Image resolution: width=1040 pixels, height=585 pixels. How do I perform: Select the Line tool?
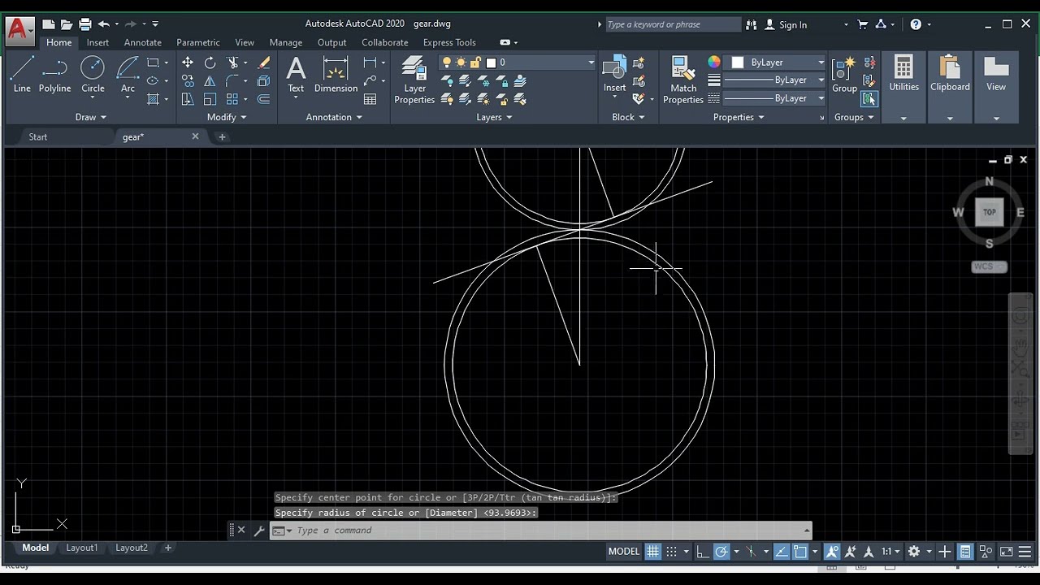[22, 75]
